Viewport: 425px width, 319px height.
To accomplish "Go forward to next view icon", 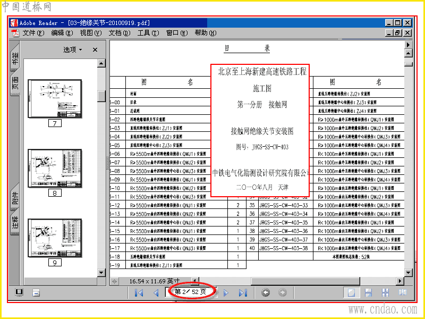I will click(x=283, y=292).
